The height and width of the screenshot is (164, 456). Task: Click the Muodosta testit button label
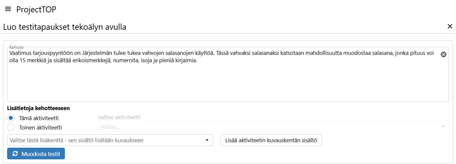coord(40,154)
